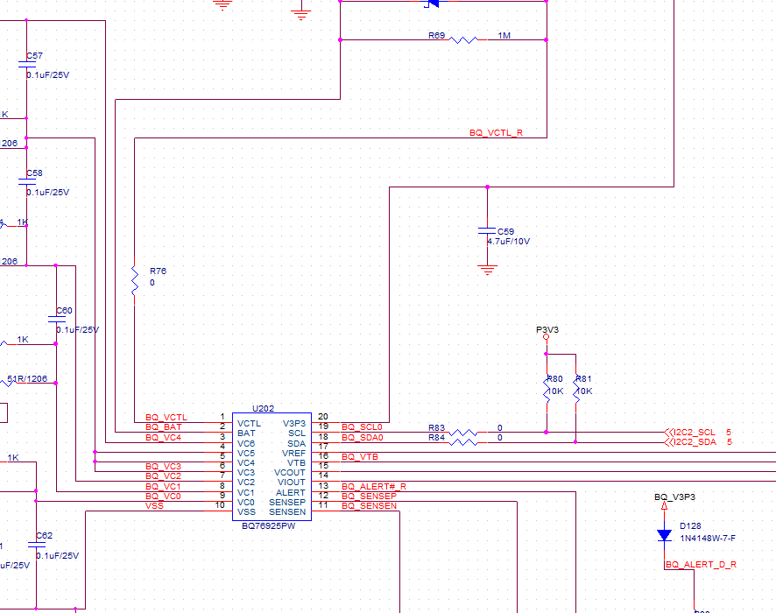Select the BQ_ALERT#_R net label
This screenshot has height=613, width=776.
(374, 486)
